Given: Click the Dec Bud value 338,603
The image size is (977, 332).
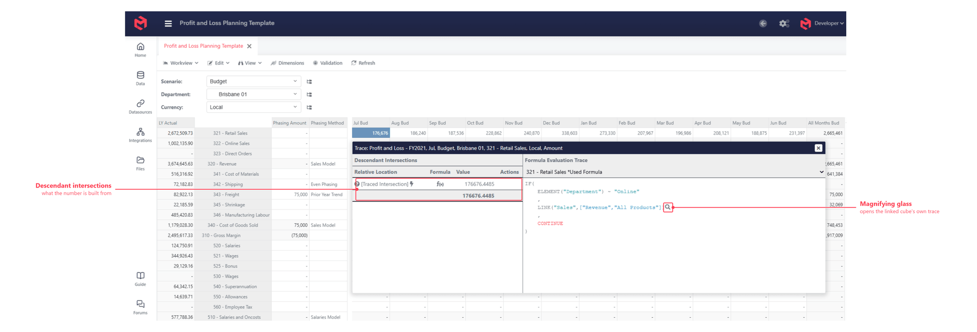Looking at the screenshot, I should pos(560,133).
